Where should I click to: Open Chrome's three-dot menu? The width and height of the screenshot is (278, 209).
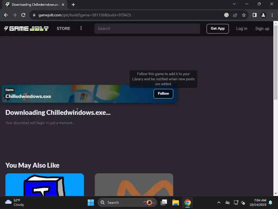[x=272, y=15]
